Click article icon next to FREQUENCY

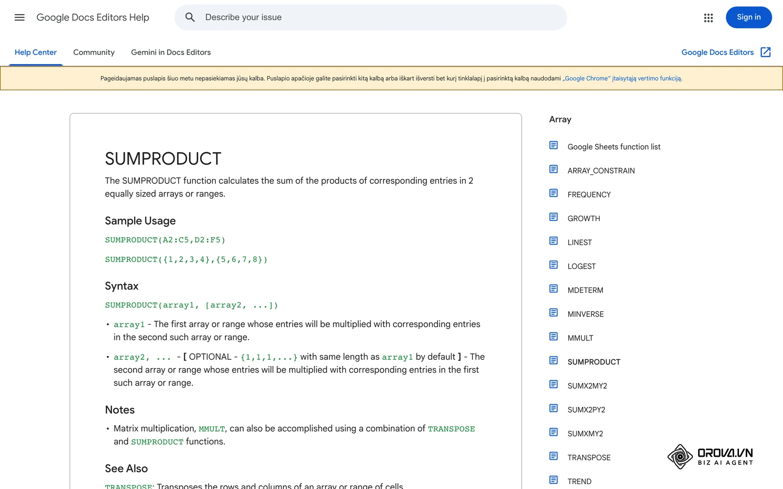click(553, 194)
